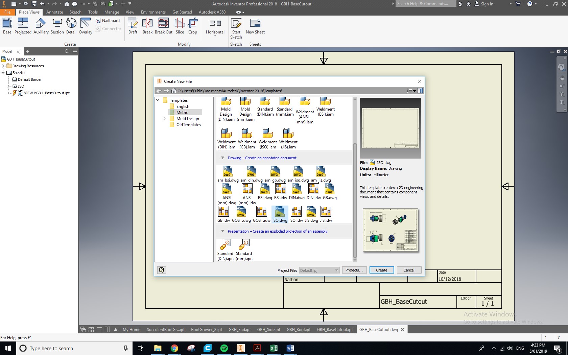568x355 pixels.
Task: Switch to the Sketch ribbon tab
Action: (75, 12)
